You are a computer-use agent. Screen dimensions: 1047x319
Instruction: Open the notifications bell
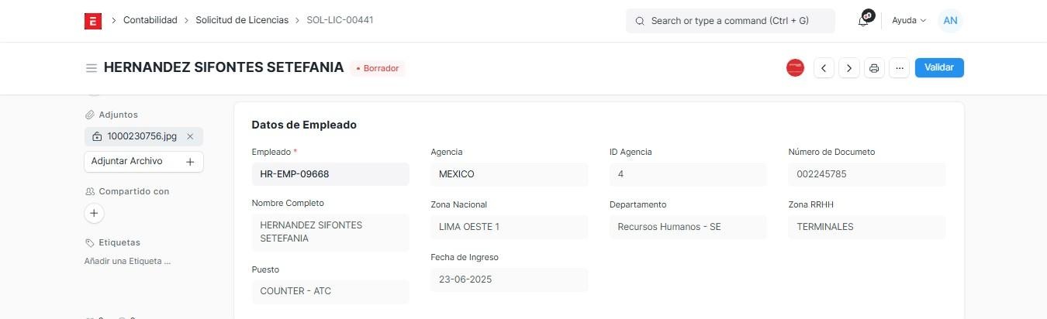[863, 21]
